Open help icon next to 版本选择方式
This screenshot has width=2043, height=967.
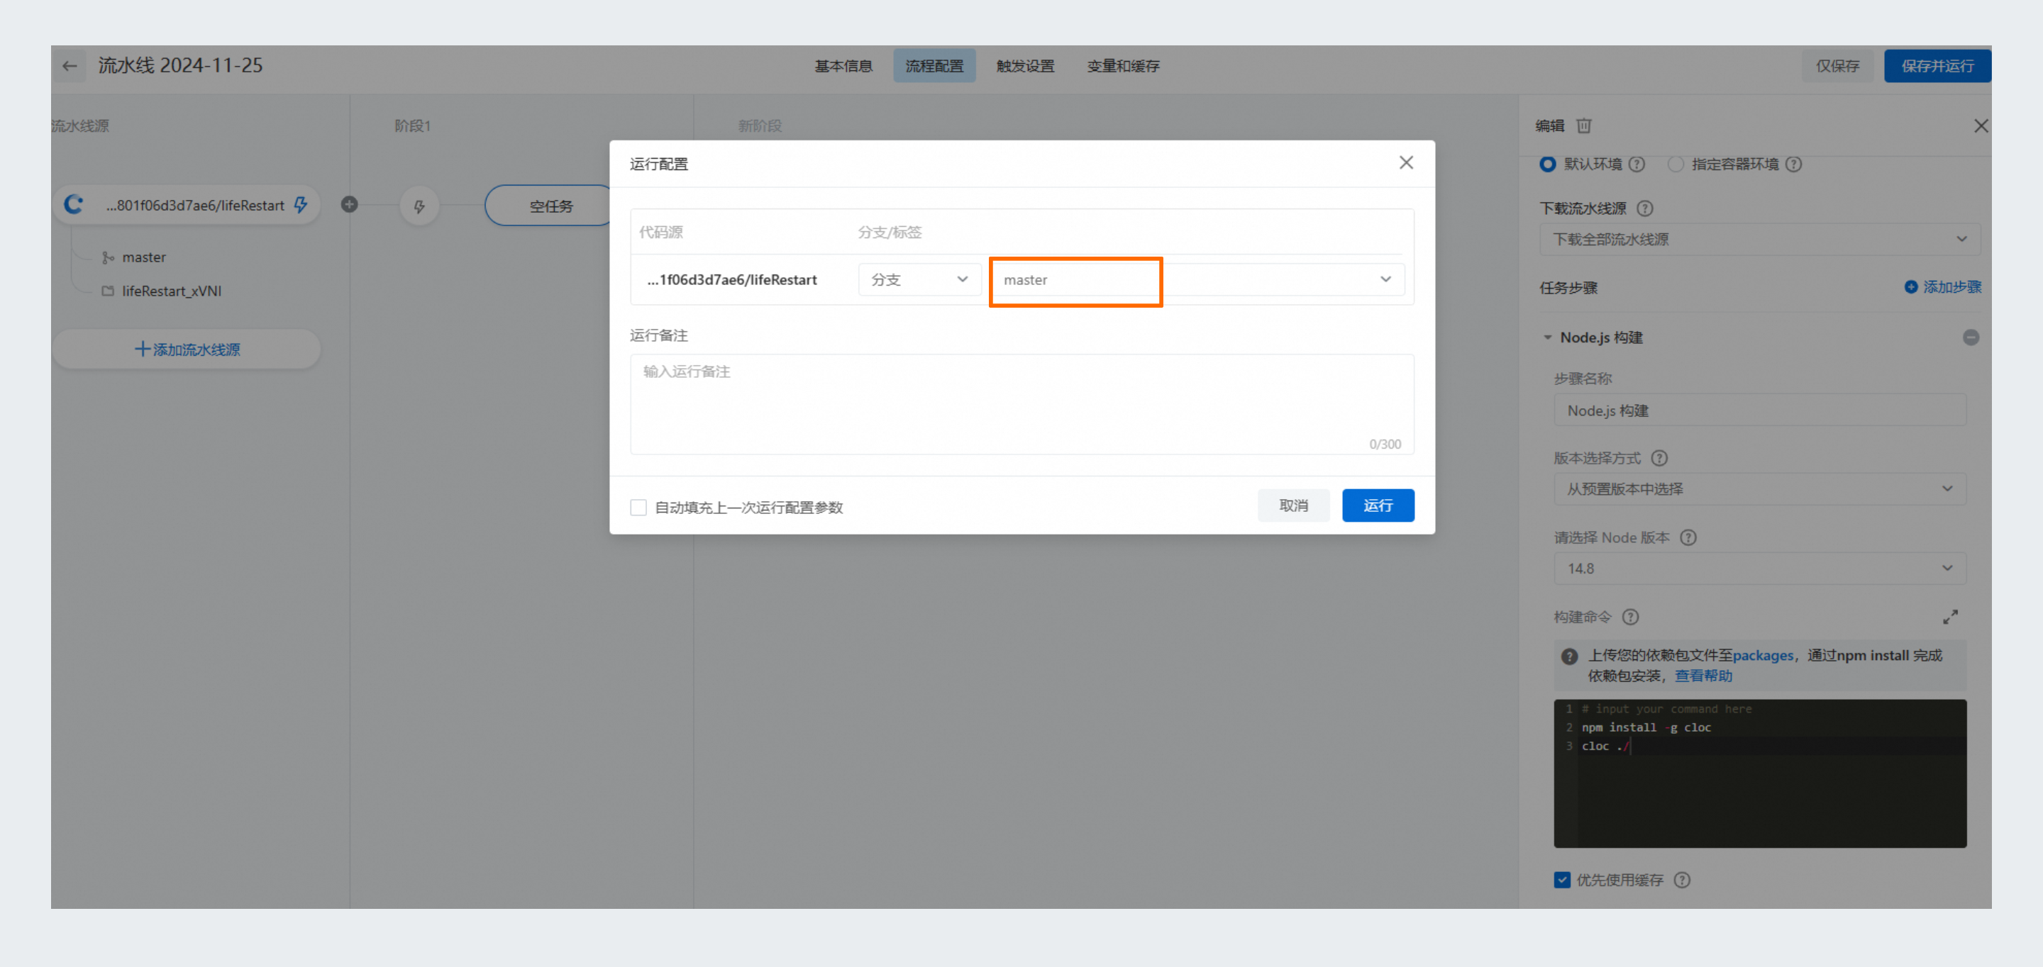click(1659, 458)
